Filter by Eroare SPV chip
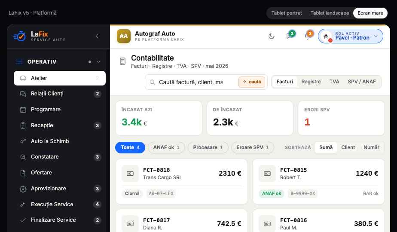The image size is (397, 232). pyautogui.click(x=253, y=147)
